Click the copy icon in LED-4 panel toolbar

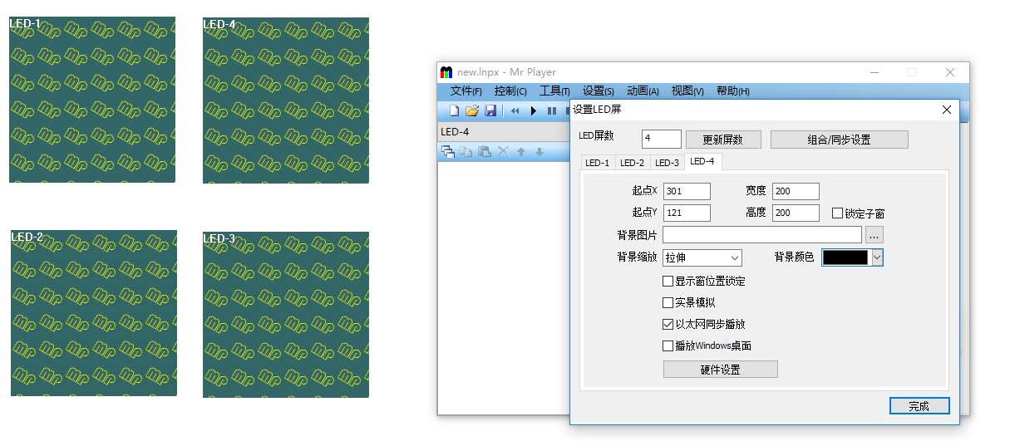(x=466, y=151)
